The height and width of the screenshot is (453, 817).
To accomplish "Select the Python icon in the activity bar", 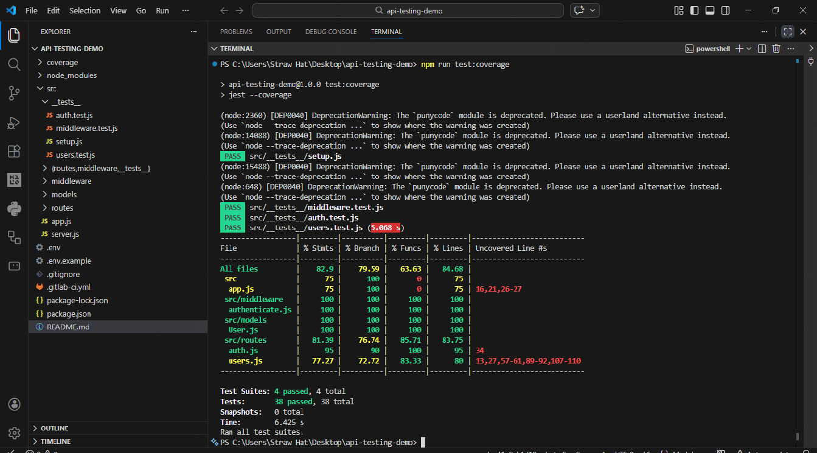I will [13, 209].
